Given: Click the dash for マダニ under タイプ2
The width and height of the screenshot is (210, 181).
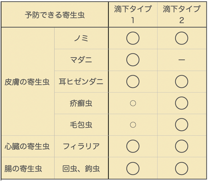Looking at the screenshot, I should [x=182, y=60].
